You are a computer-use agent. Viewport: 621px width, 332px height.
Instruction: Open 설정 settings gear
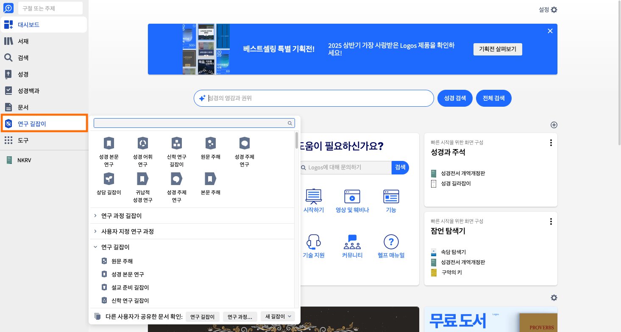[554, 10]
